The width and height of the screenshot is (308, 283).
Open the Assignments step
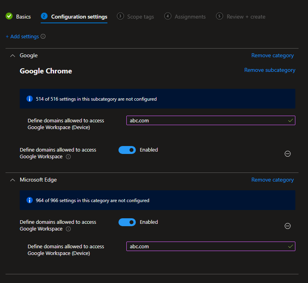click(185, 17)
